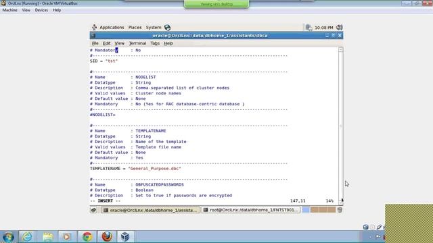Click the VirtualBox status bar pencil icon
Viewport: 433px width, 243px height.
(x=379, y=227)
